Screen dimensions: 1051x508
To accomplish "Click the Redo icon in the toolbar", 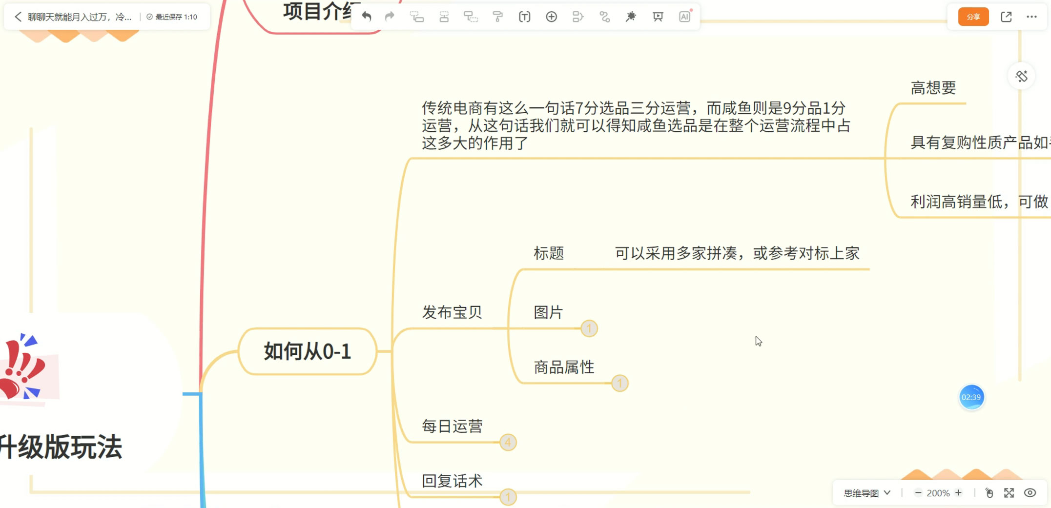I will pos(390,17).
